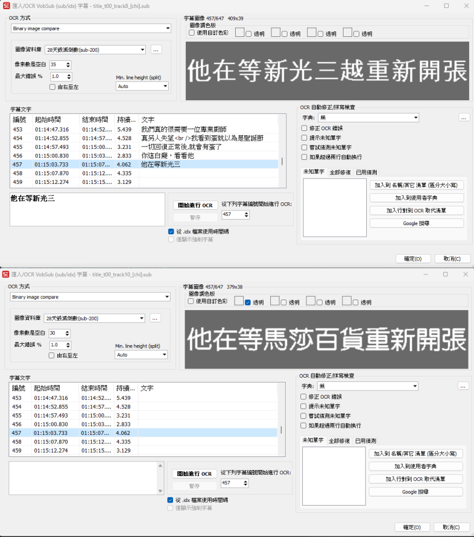Enable 如果超過兩行自動換行 in track10 window
Viewport: 474px width, 537px height.
point(303,425)
